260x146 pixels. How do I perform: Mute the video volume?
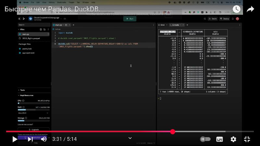(x=44, y=139)
